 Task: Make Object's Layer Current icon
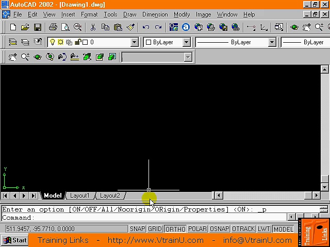tap(12, 42)
